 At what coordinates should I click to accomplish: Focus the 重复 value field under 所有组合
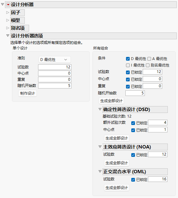tap(152, 86)
